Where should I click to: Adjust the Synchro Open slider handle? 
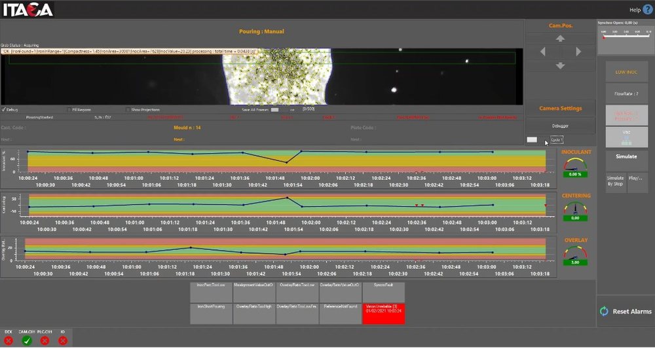pos(604,38)
